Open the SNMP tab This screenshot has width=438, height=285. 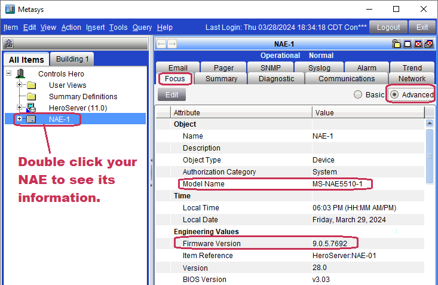click(x=271, y=68)
